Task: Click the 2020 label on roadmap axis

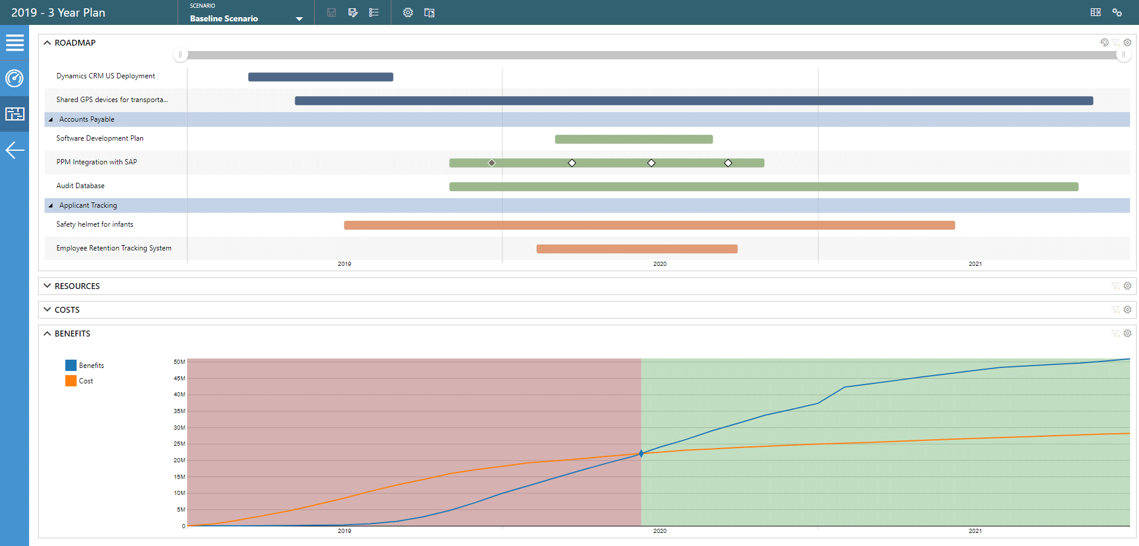Action: [660, 264]
